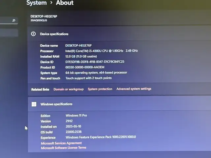Viewport: 211px width, 158px height.
Task: Open System protection link
Action: [x=100, y=89]
